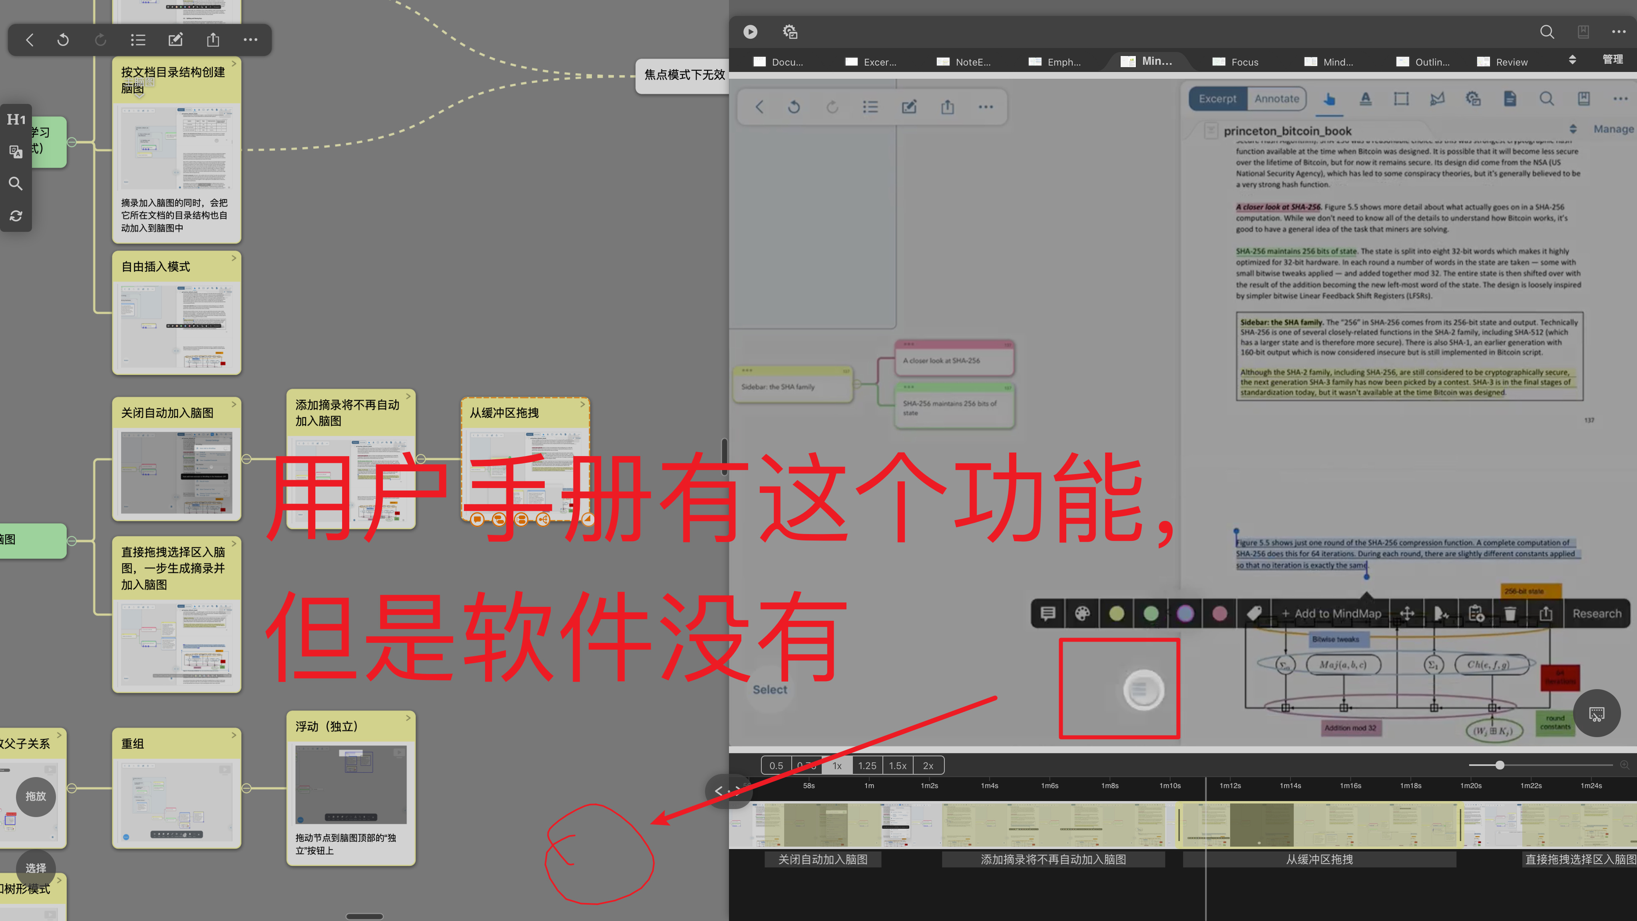1637x921 pixels.
Task: Add sibling node icon under 从缓冲区拖拽 card
Action: pyautogui.click(x=521, y=520)
